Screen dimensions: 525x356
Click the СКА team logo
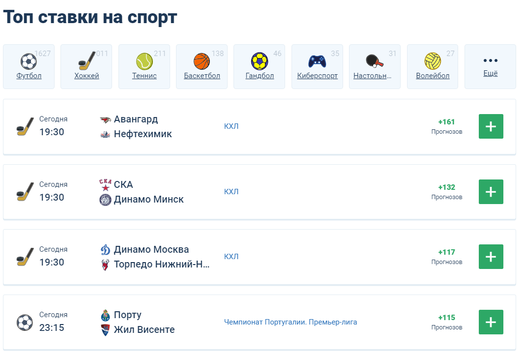[105, 185]
